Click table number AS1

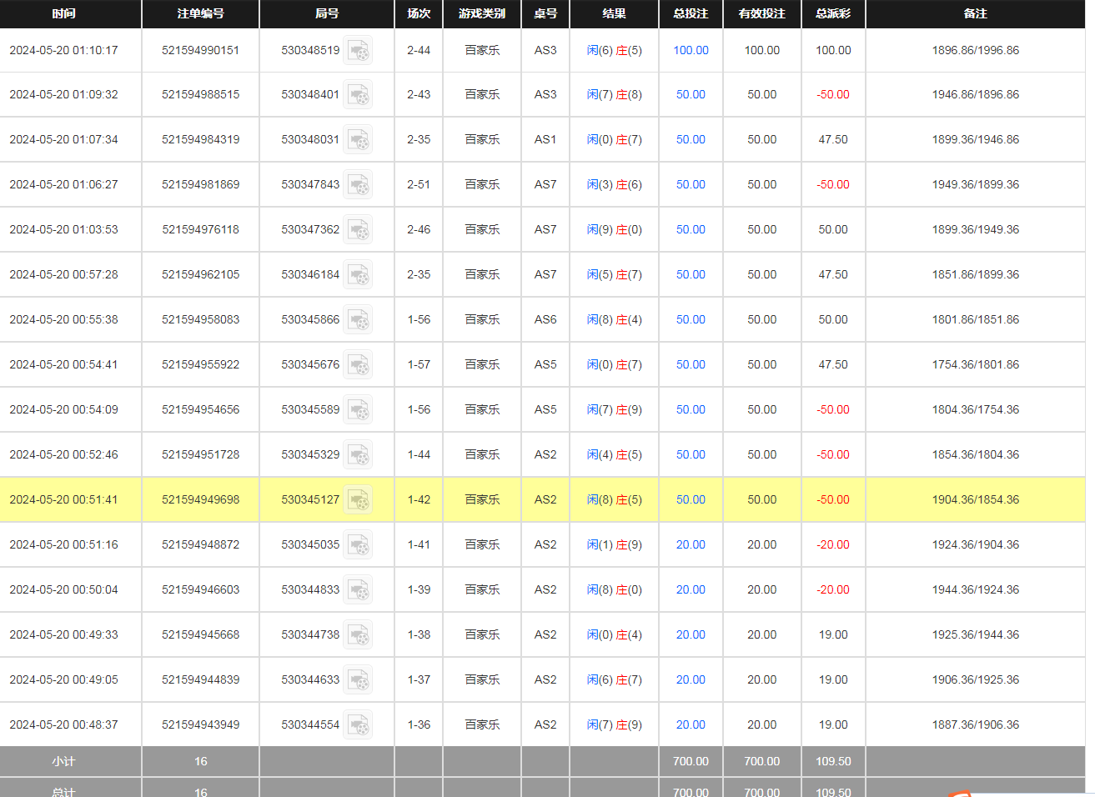[545, 139]
